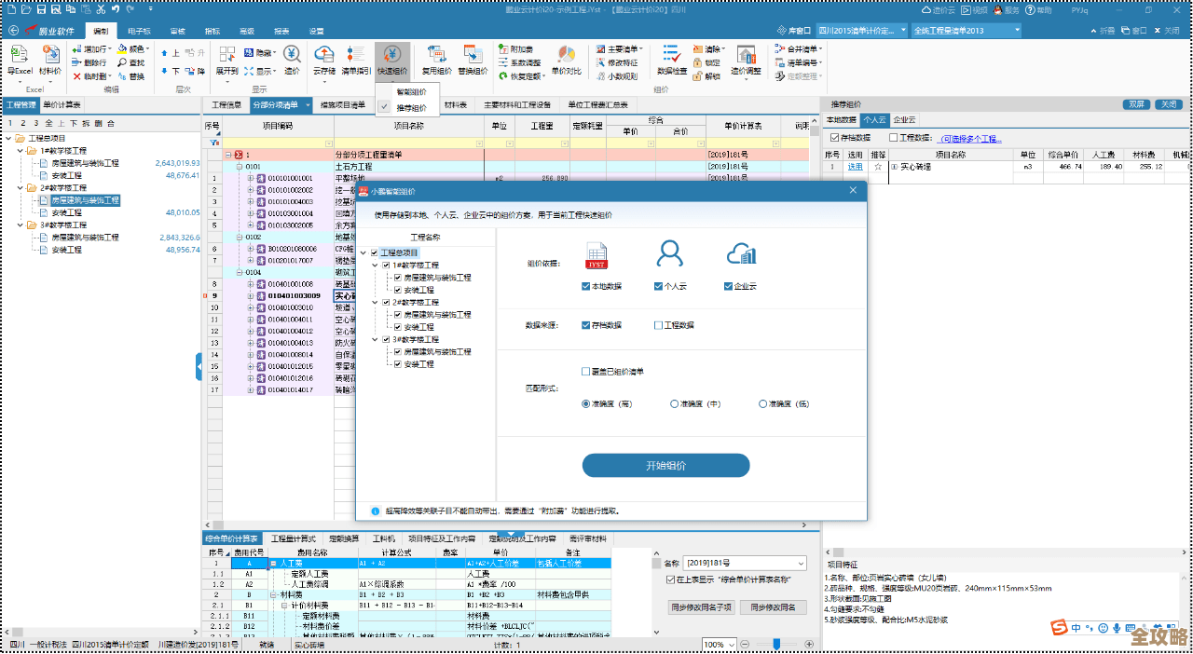Click the 造价调整 toolbar icon

(x=746, y=60)
